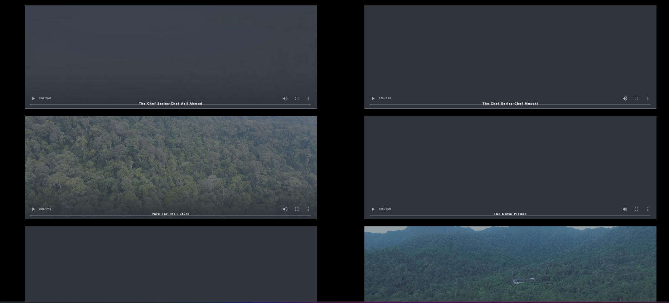Mute the Chef Masaki video
The height and width of the screenshot is (303, 669).
pyautogui.click(x=625, y=98)
